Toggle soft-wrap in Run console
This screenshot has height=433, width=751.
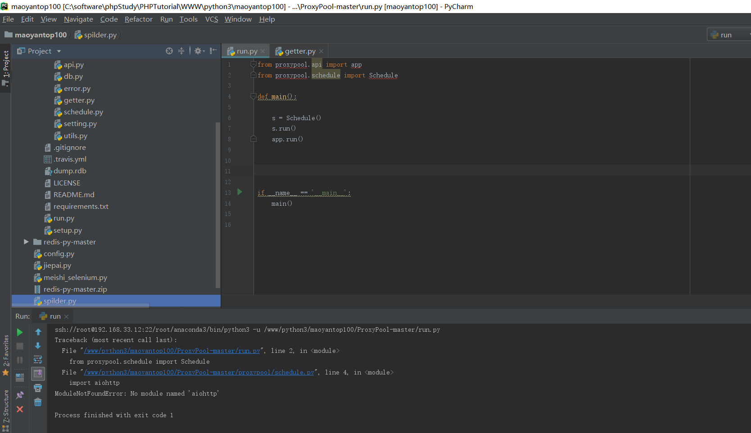[38, 360]
